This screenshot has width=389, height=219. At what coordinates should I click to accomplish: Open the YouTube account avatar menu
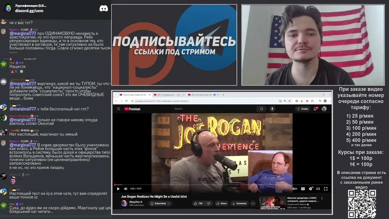tap(324, 109)
